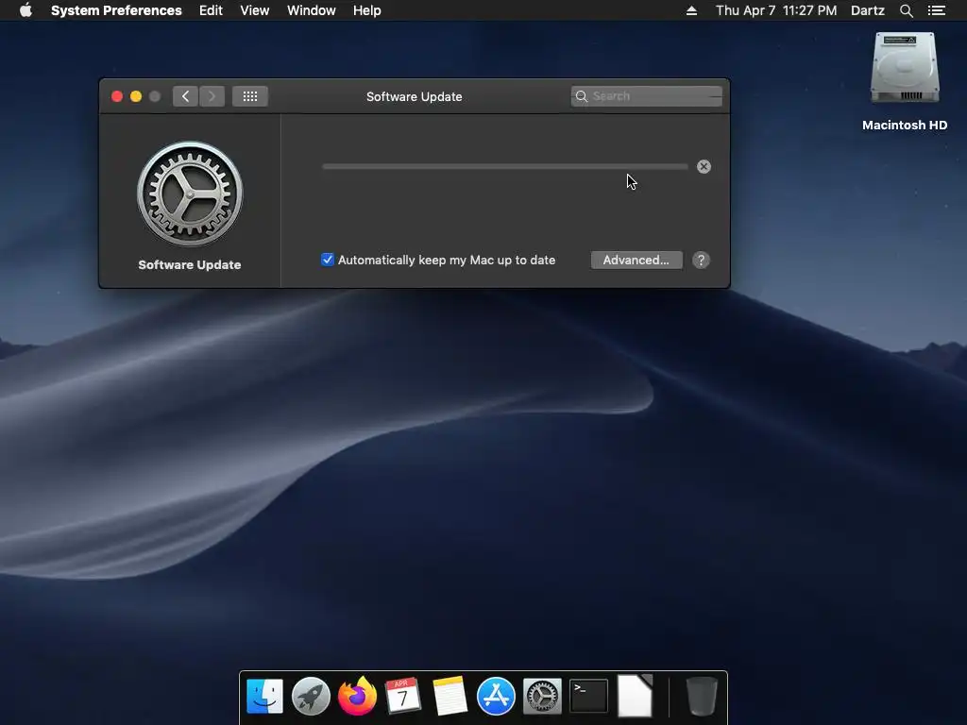Launch Firefox from the Dock

[357, 696]
